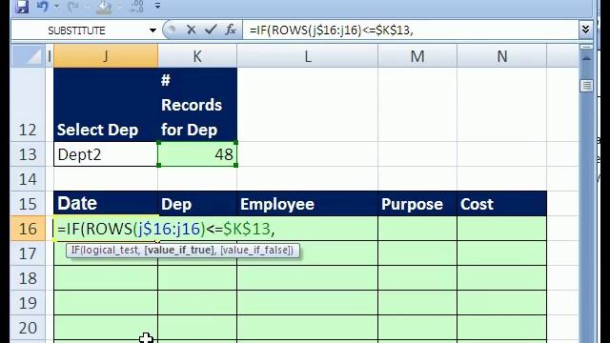
Task: Click the Dep column header cell
Action: [197, 203]
